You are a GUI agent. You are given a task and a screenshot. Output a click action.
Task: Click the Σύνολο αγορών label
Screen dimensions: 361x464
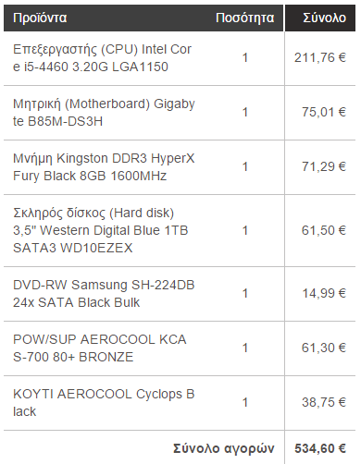(x=224, y=449)
